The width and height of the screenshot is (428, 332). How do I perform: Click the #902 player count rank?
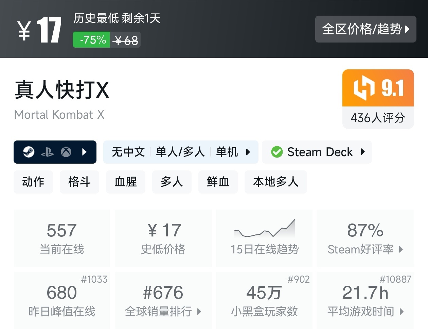tap(299, 279)
